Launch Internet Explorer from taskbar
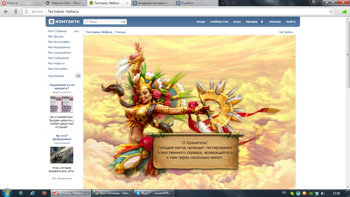 [33, 193]
